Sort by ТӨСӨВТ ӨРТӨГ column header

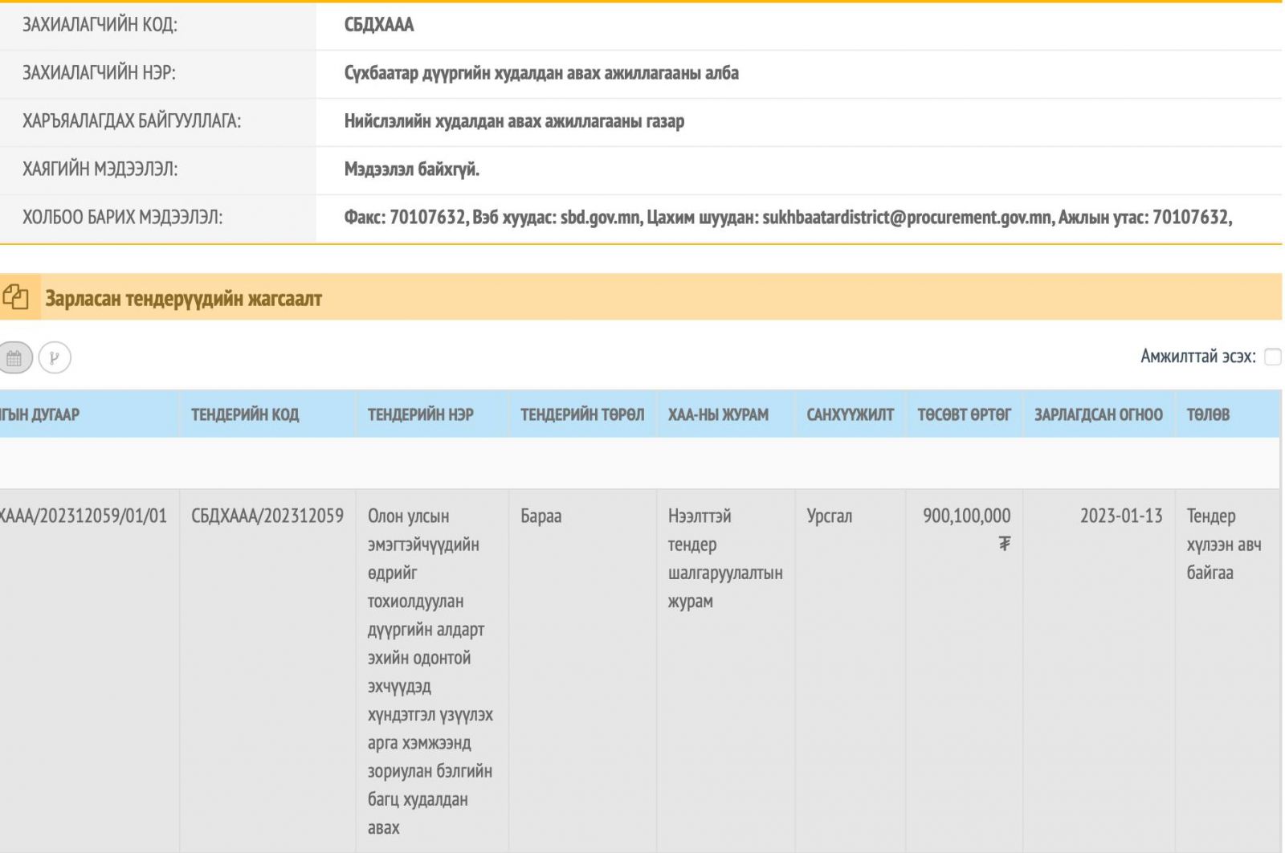[964, 414]
